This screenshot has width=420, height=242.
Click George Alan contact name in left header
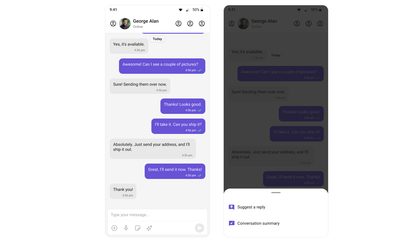[146, 21]
